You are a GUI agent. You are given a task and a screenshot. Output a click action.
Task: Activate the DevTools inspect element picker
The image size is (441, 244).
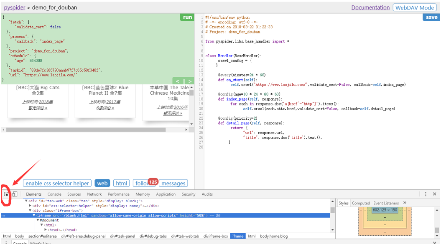pyautogui.click(x=6, y=194)
